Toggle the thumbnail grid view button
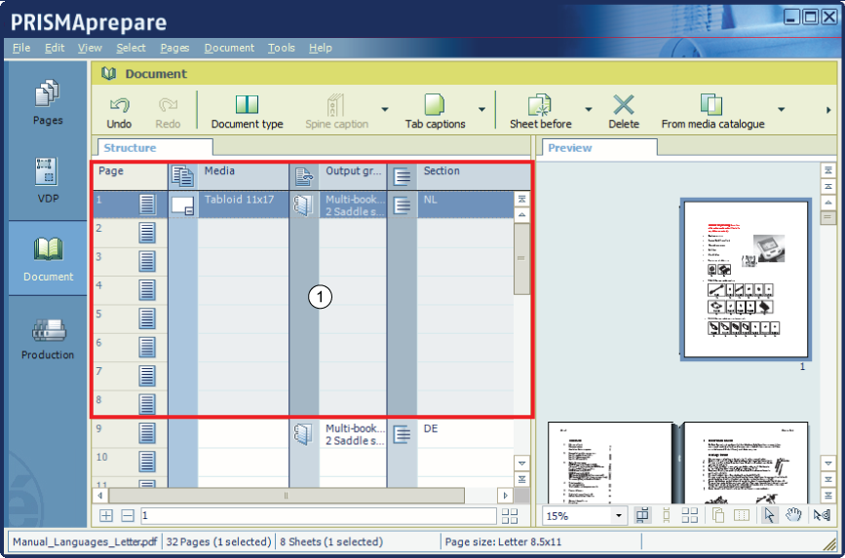Viewport: 845px width, 558px height. click(x=690, y=515)
